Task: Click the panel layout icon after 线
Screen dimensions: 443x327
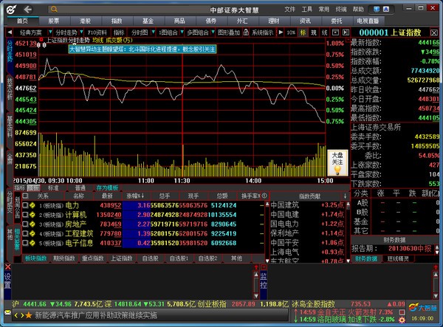Action: pyautogui.click(x=335, y=32)
